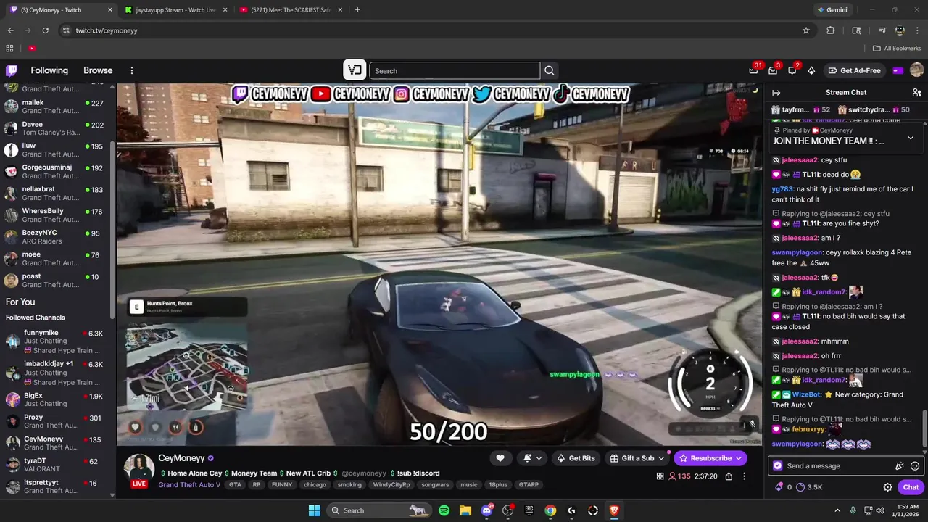Open the notifications inbox with 31 badge

tap(754, 70)
